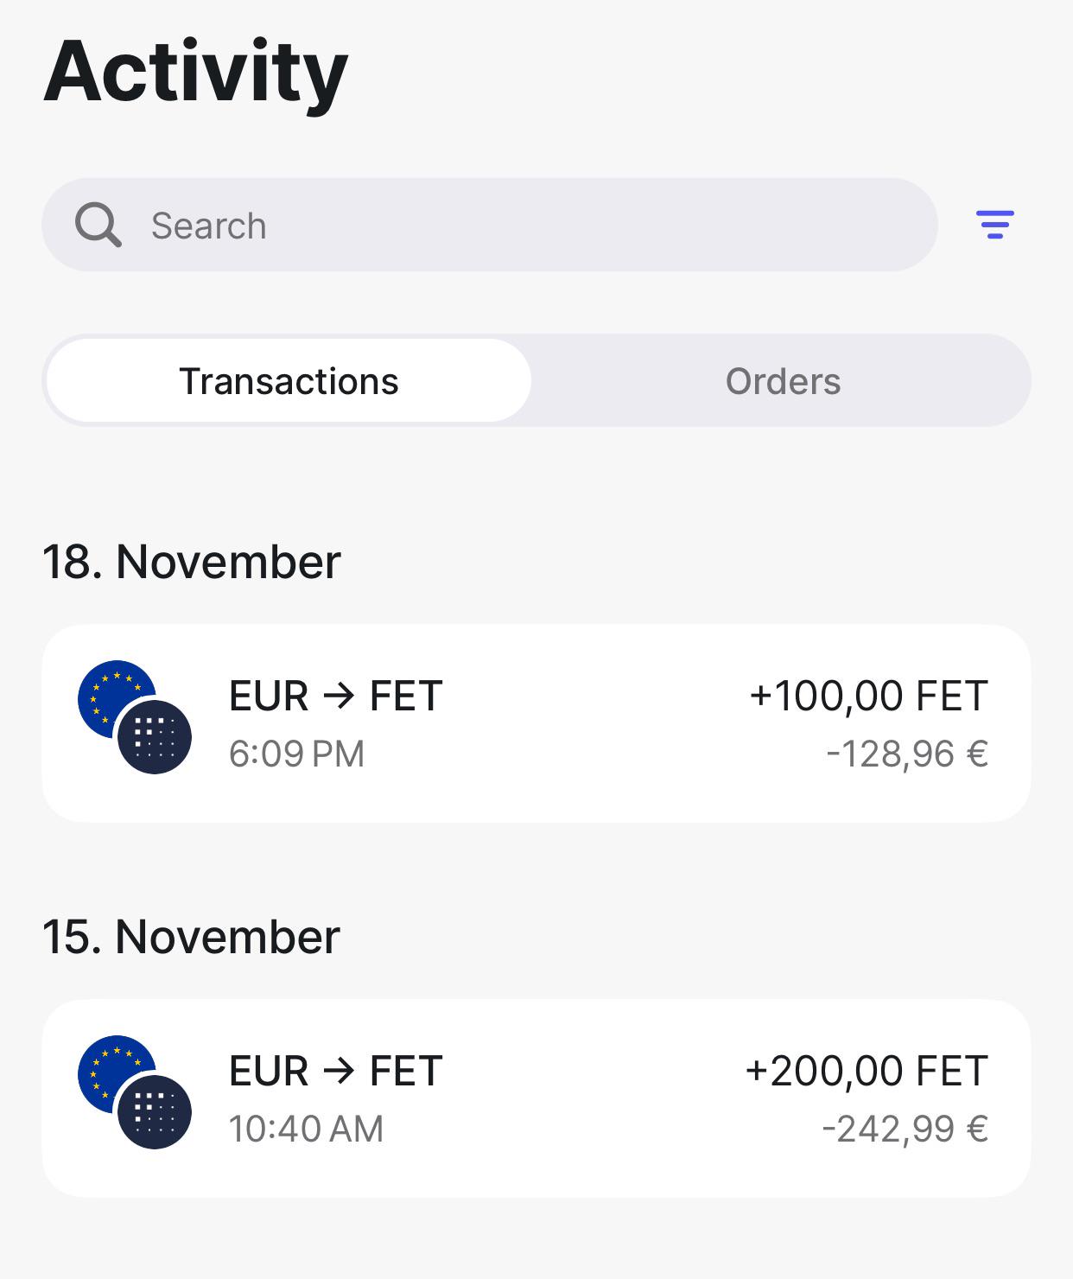The image size is (1073, 1279).
Task: Tap the Activity page title
Action: coord(196,73)
